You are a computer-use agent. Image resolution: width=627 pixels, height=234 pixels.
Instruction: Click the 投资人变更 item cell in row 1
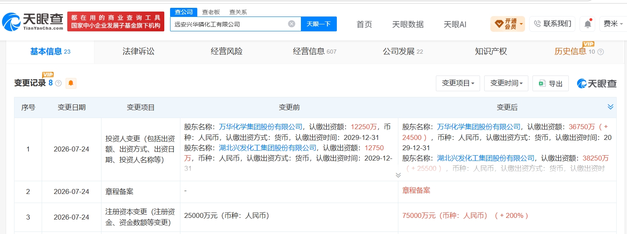pyautogui.click(x=141, y=149)
